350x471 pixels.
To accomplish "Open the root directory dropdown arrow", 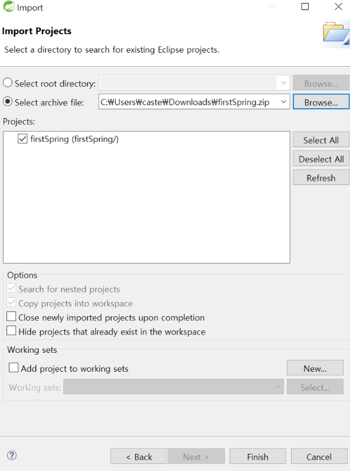I will click(x=283, y=83).
